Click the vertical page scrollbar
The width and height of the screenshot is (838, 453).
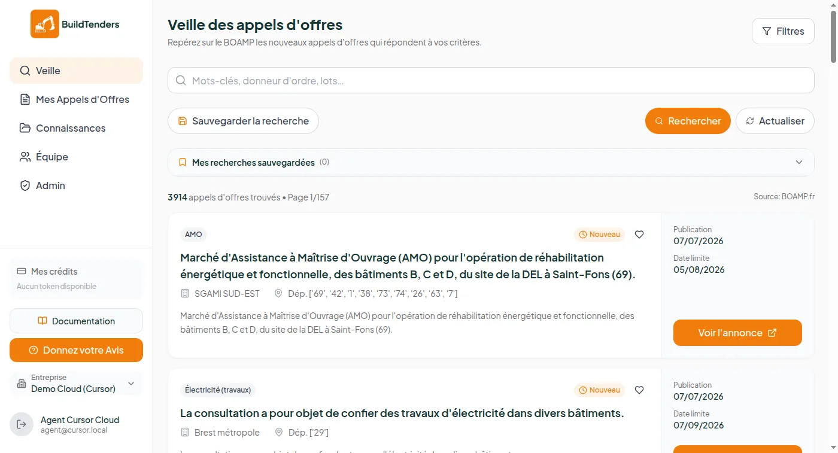tap(834, 36)
